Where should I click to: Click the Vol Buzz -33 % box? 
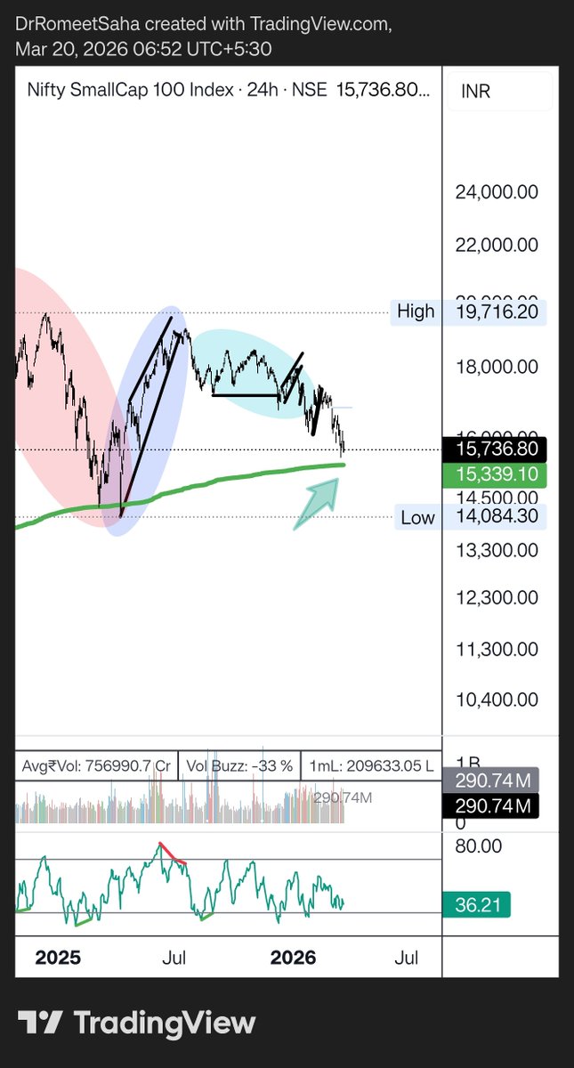click(238, 765)
